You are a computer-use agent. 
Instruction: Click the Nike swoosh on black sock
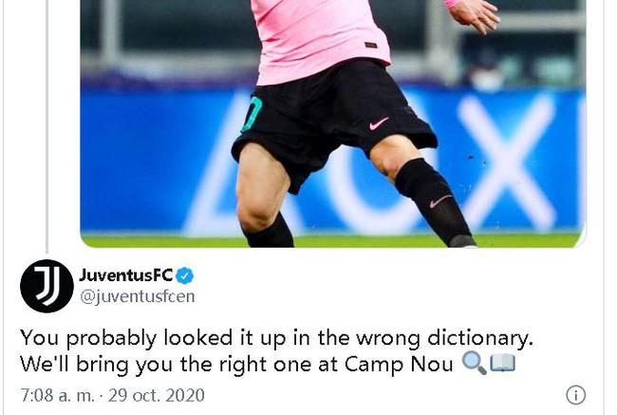click(x=440, y=200)
